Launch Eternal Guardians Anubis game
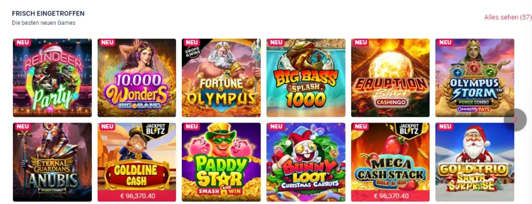The image size is (532, 204). (52, 162)
